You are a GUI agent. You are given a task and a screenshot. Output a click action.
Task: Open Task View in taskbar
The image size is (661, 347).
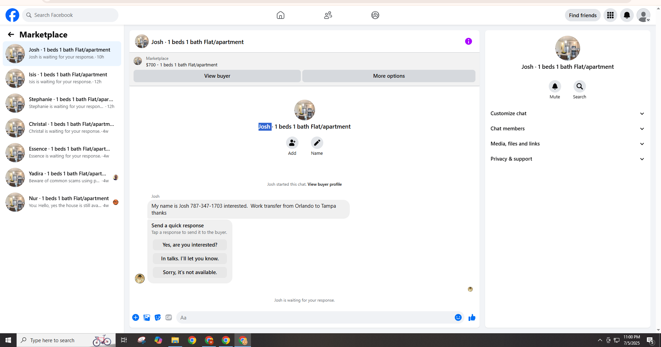pyautogui.click(x=124, y=340)
